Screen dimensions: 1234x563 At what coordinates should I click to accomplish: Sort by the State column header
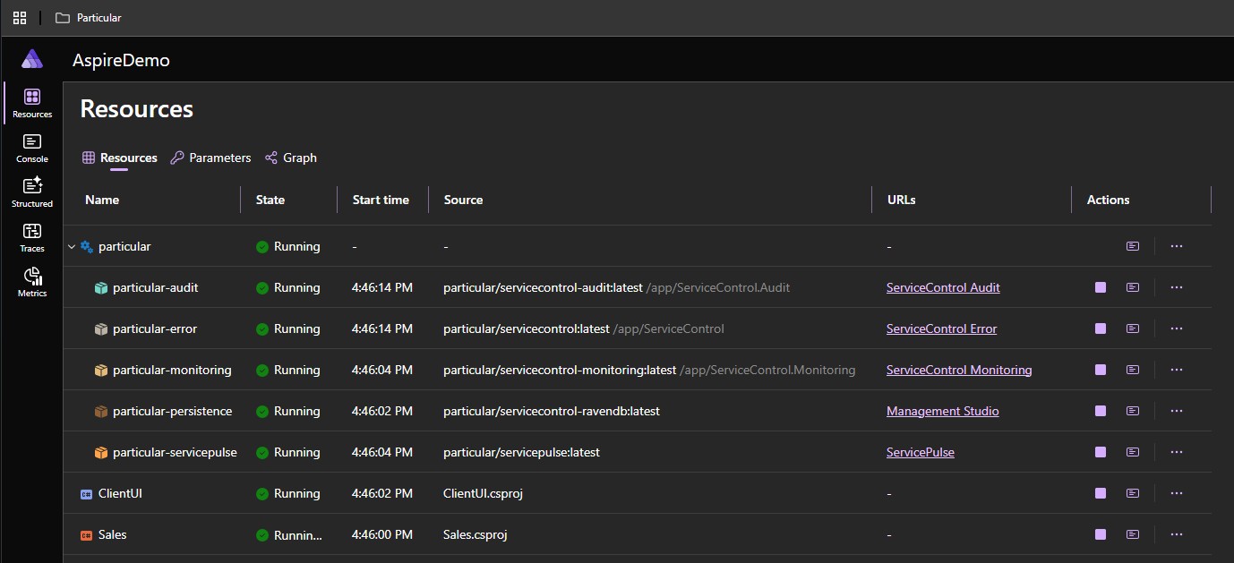coord(270,200)
